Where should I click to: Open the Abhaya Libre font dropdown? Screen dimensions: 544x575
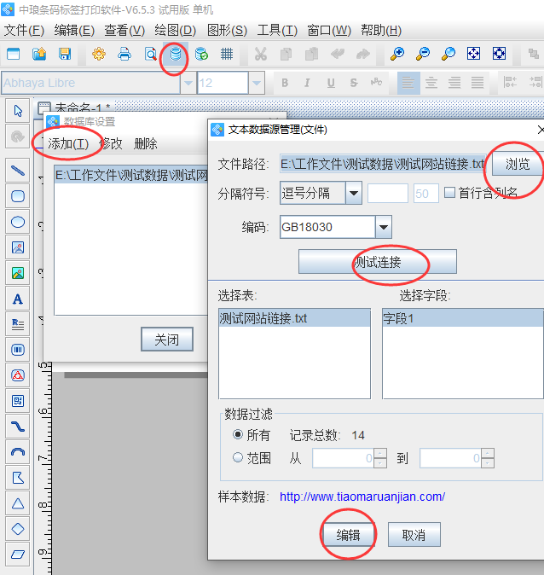tap(183, 83)
